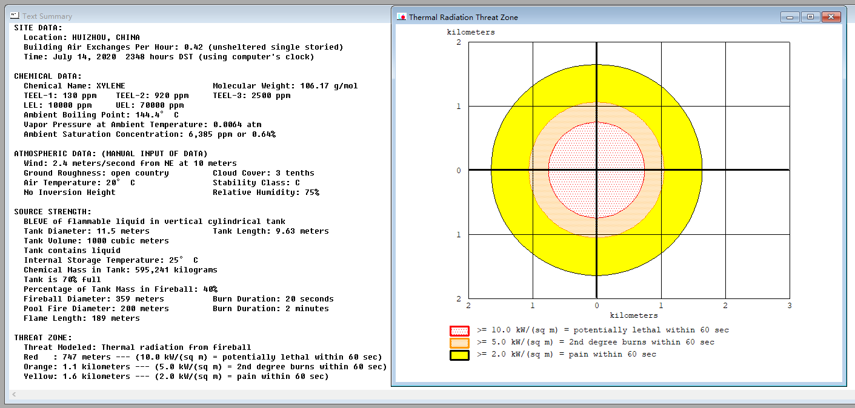Click 'CHEMICAL DATA:' heading
The width and height of the screenshot is (855, 408).
click(x=48, y=76)
